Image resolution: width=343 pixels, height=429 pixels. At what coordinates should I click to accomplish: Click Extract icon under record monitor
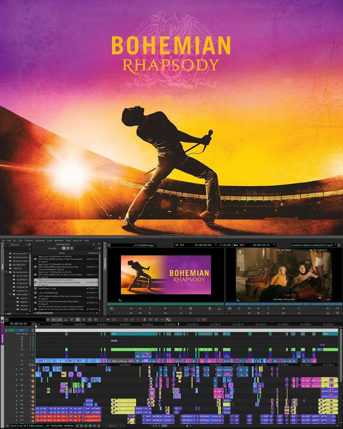[x=328, y=313]
